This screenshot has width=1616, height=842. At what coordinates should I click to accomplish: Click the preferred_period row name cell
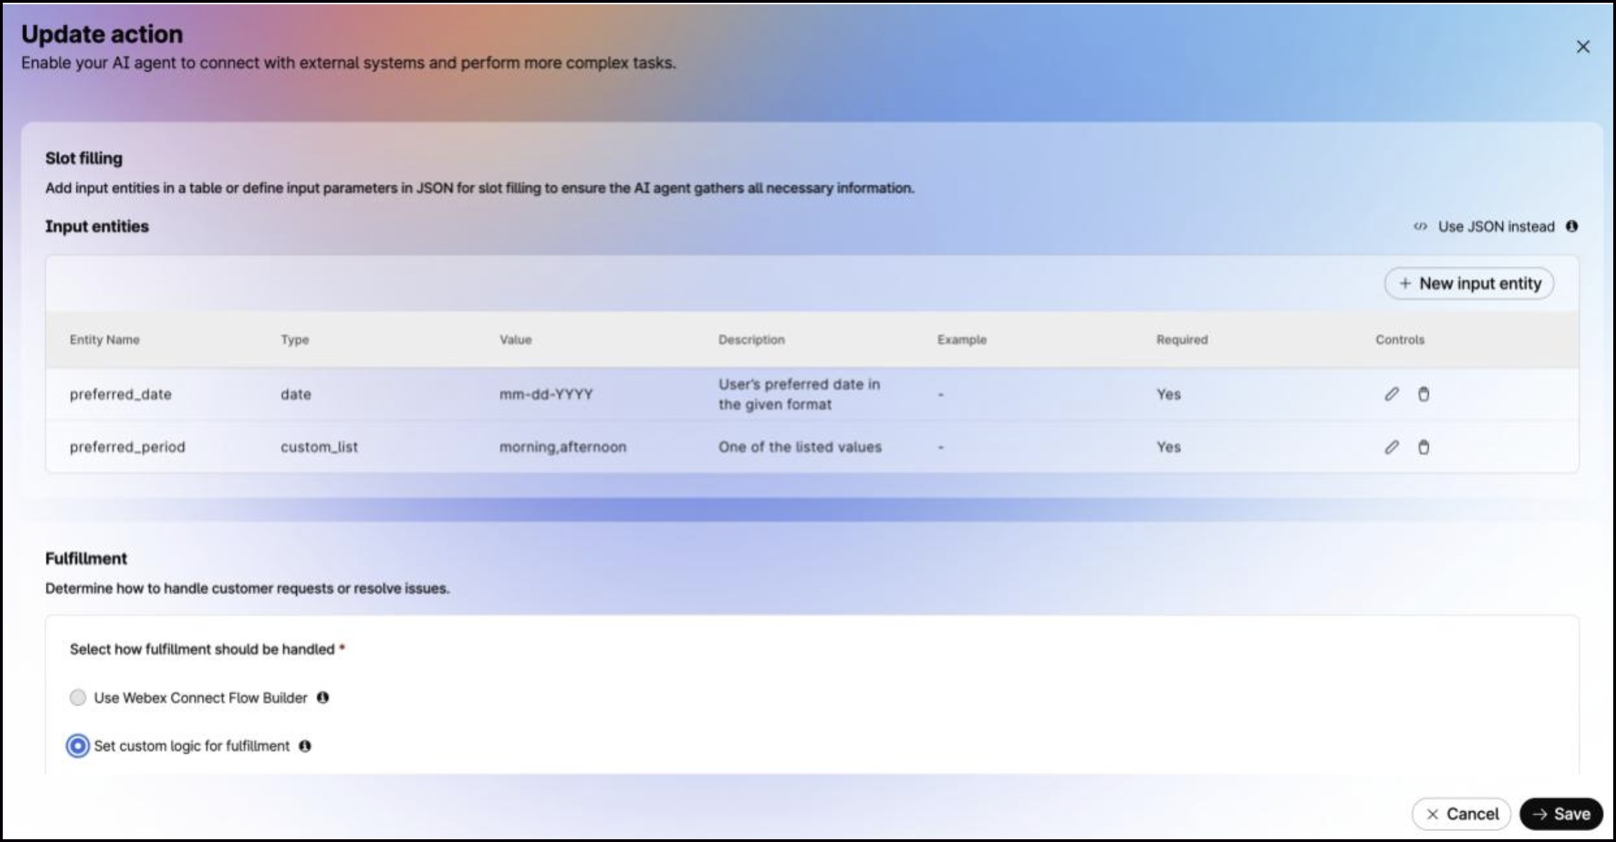tap(128, 447)
